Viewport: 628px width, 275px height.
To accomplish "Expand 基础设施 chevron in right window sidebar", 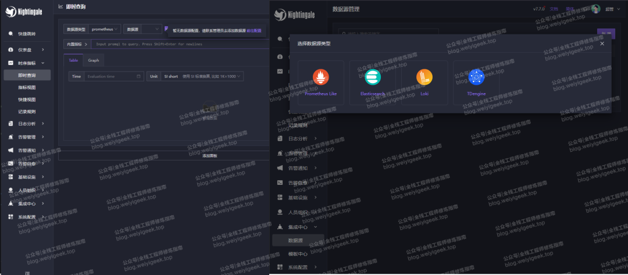I will coord(316,197).
